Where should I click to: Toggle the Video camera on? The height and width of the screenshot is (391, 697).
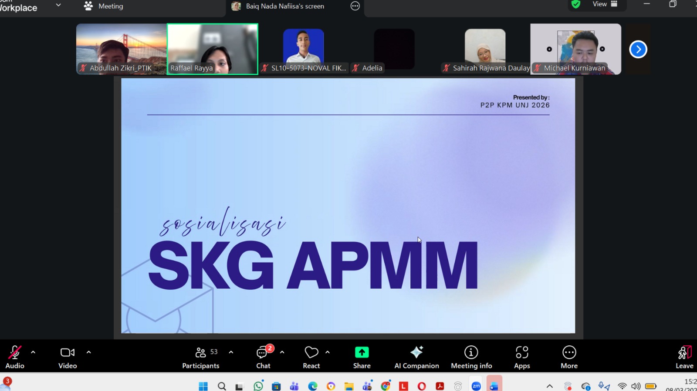point(68,357)
